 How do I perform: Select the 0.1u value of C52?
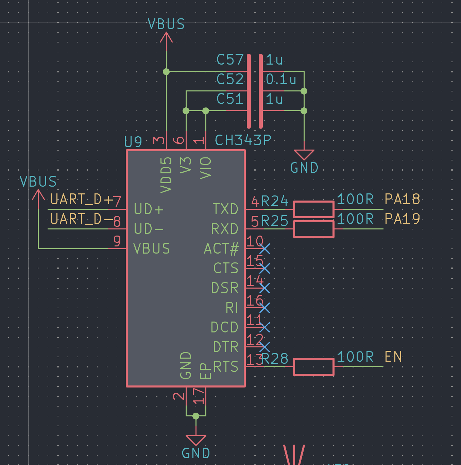[x=281, y=80]
